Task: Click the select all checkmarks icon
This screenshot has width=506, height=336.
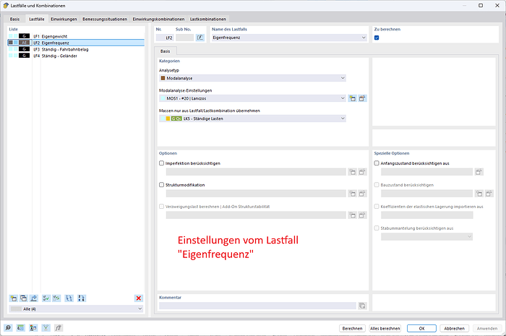Action: coord(46,298)
